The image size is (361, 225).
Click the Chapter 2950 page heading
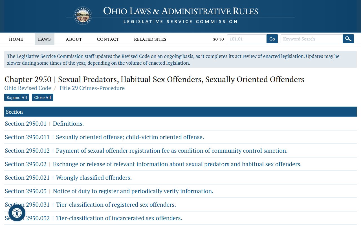[154, 79]
